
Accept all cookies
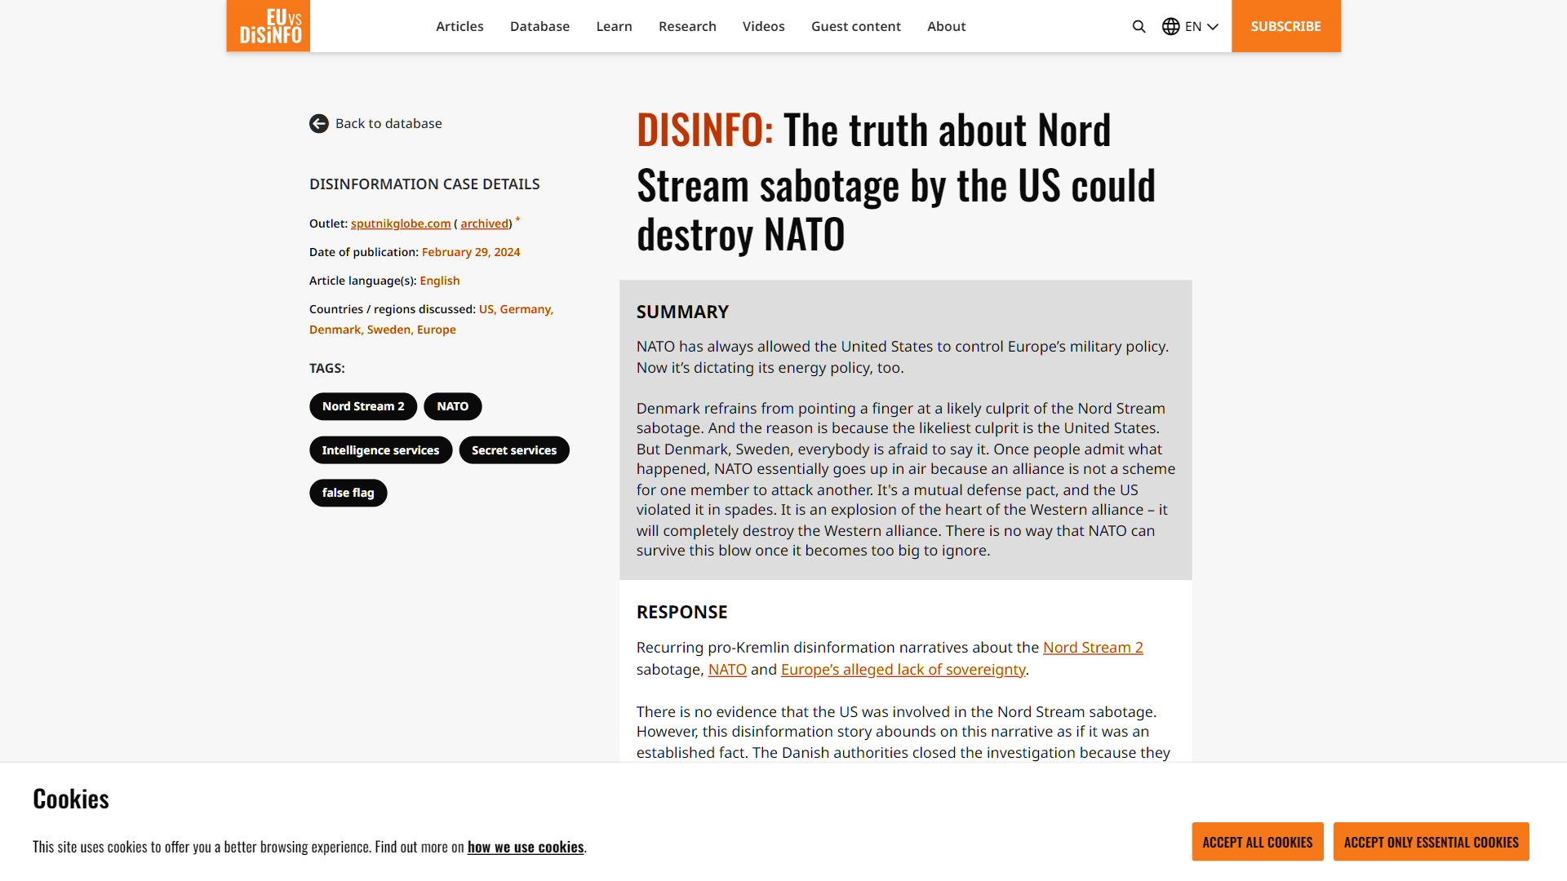point(1257,841)
